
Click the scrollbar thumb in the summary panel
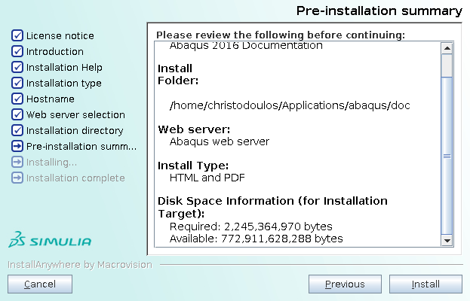[x=447, y=156]
